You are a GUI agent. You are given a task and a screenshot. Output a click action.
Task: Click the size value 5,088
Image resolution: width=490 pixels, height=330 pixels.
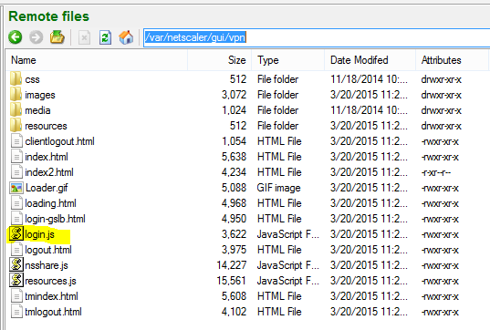235,188
